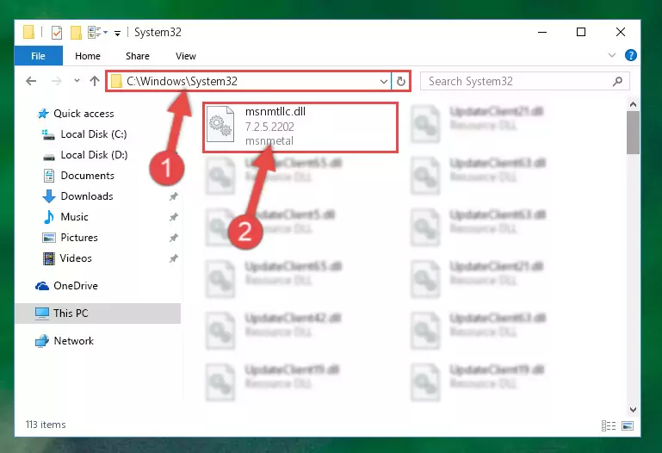Click the pin icon next to Music

(173, 217)
